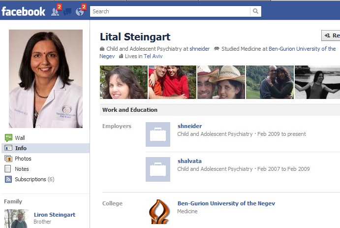Click the Medicine text under college

click(x=187, y=211)
